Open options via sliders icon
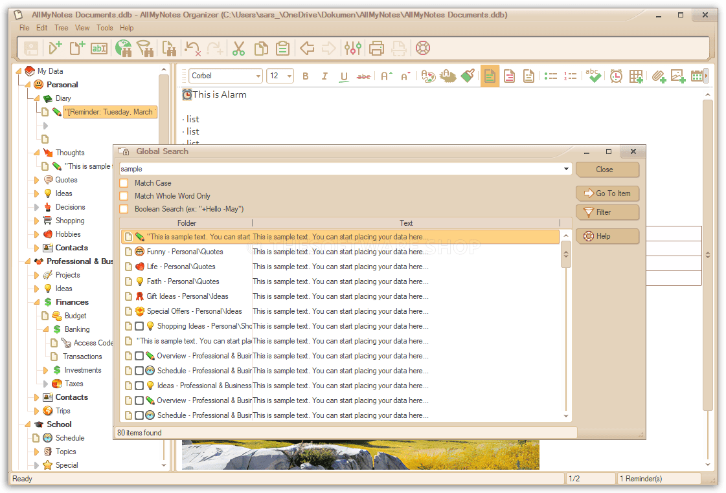The image size is (726, 493). click(353, 48)
